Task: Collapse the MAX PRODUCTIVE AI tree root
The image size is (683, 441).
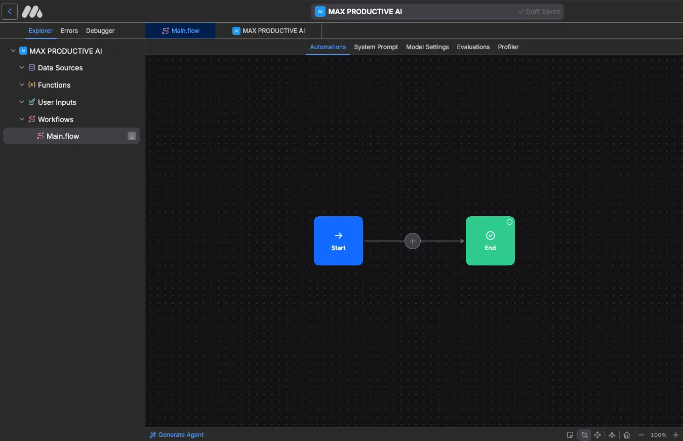Action: [x=13, y=51]
